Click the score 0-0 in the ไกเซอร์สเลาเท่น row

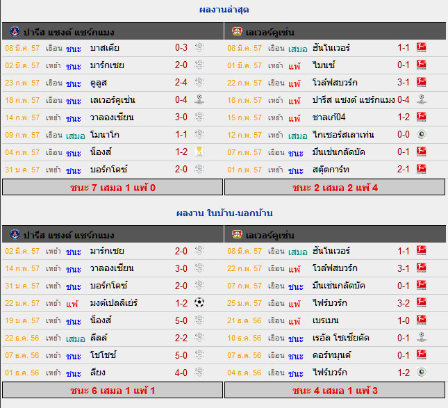click(x=404, y=134)
